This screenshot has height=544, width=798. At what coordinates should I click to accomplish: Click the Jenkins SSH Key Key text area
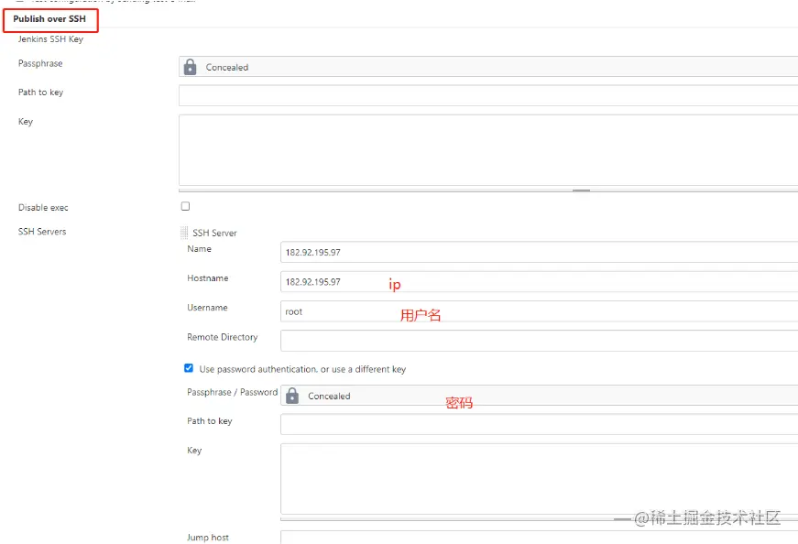[488, 150]
